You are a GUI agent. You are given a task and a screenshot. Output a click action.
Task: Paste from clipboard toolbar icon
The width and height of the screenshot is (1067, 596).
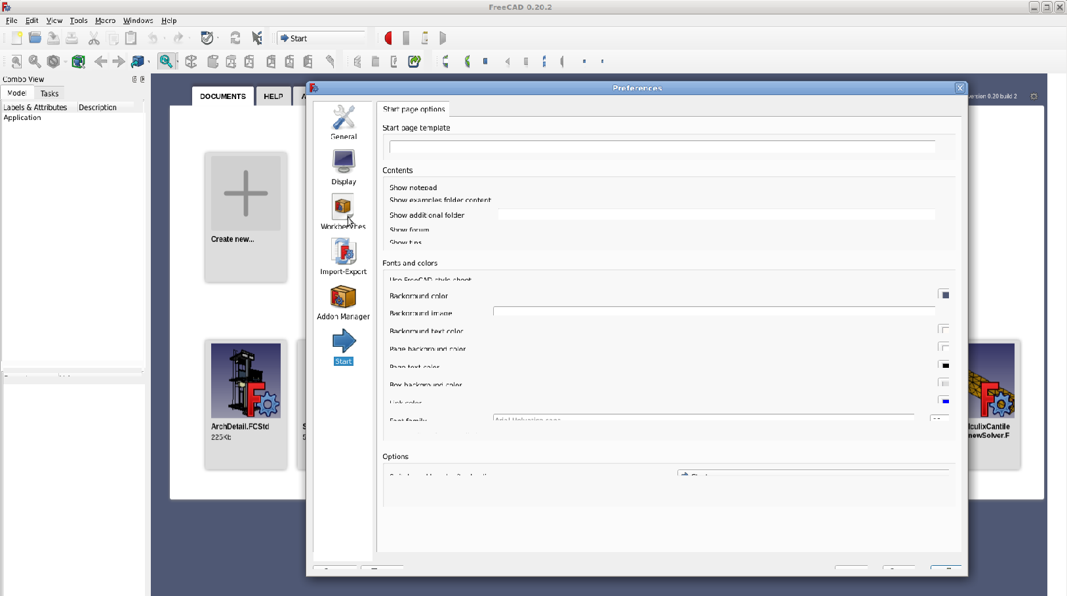point(131,38)
